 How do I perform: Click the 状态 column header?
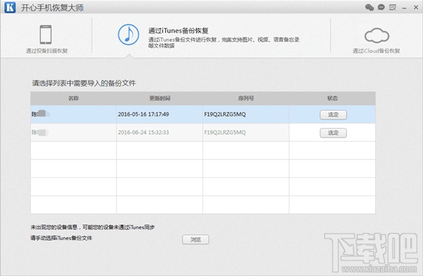tap(332, 98)
